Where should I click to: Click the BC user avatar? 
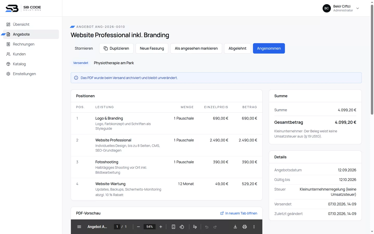click(x=327, y=8)
